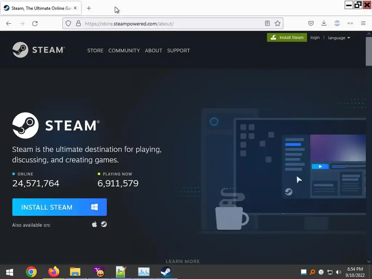
Task: Expand the language dropdown
Action: point(339,38)
